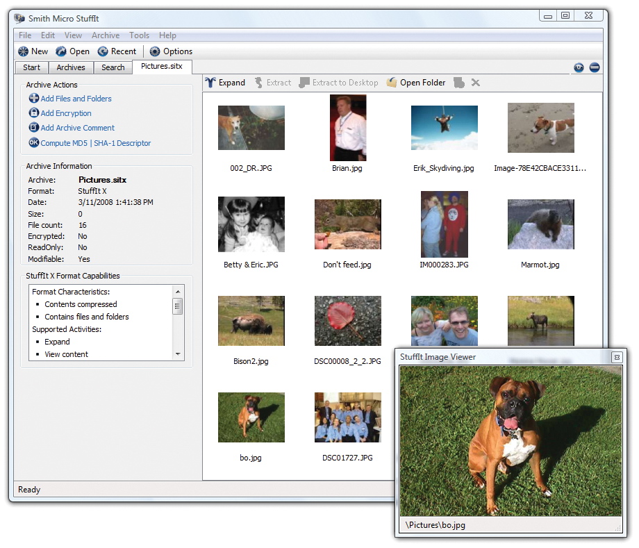639x548 pixels.
Task: Click the Open archive globe icon
Action: click(61, 51)
